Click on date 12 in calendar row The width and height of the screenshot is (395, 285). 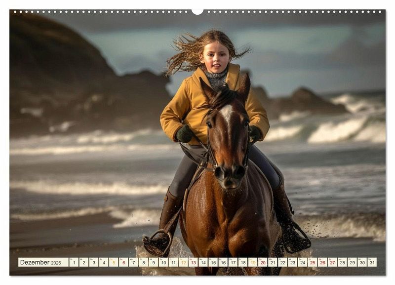183,262
